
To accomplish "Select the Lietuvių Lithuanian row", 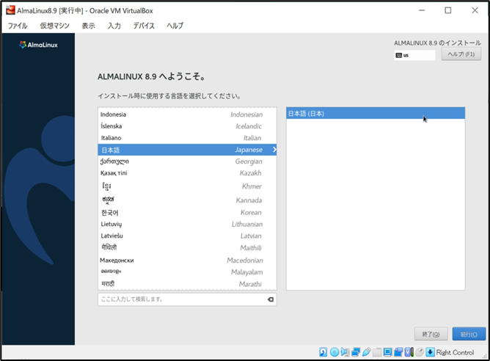I will click(187, 224).
